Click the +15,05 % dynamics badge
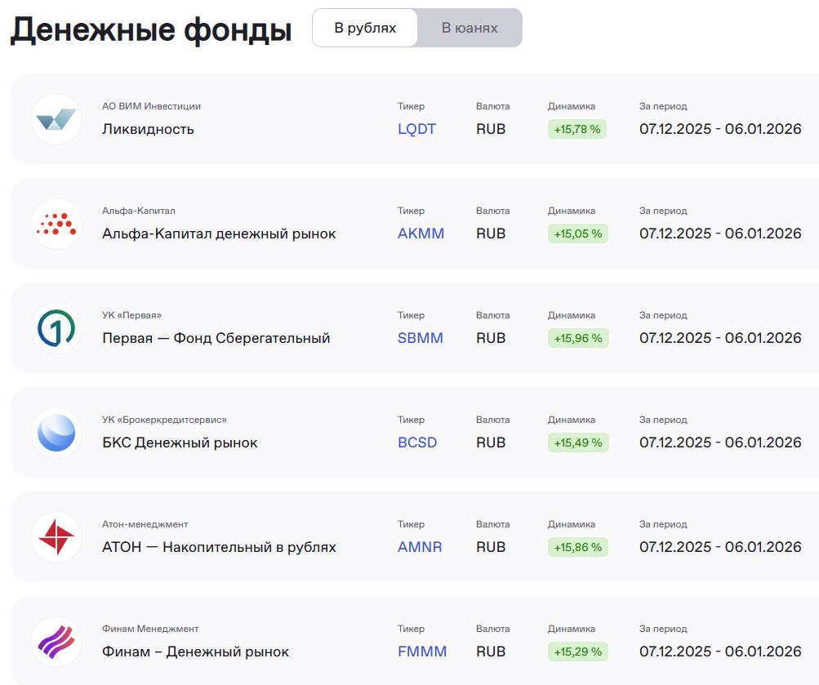Screen dimensions: 819x685 [577, 234]
